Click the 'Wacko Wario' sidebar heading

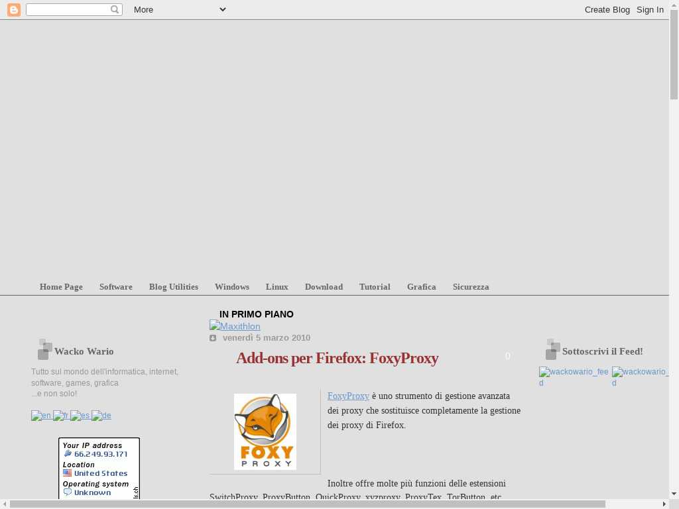pos(84,351)
